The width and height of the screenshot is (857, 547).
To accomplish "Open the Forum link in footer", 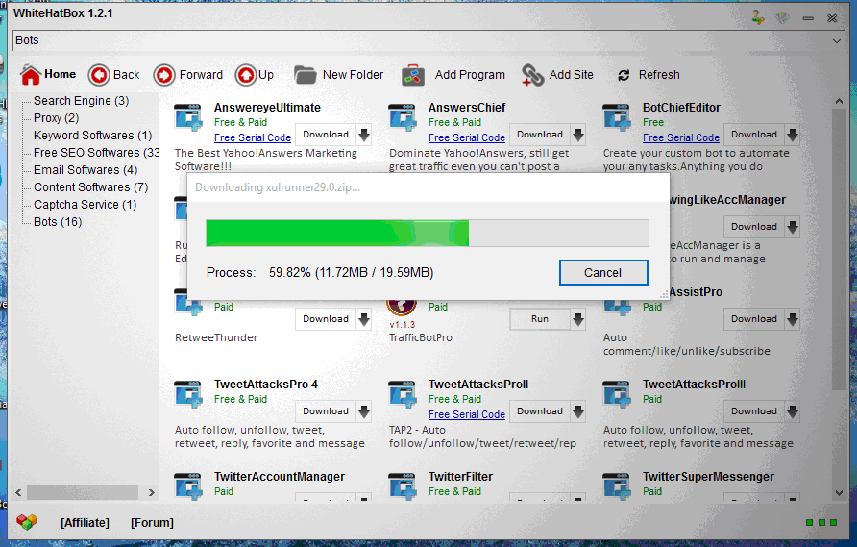I will [152, 523].
